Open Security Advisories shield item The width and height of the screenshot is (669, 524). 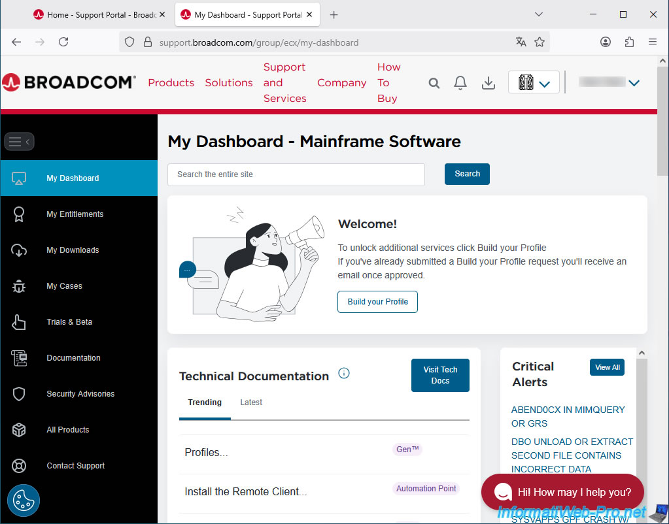(80, 394)
